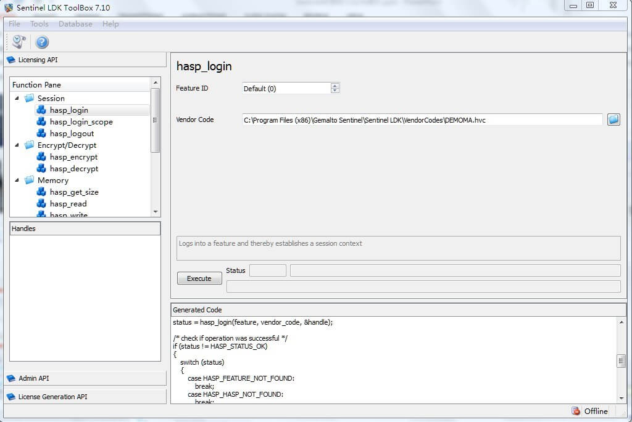
Task: Open the File menu
Action: (x=14, y=24)
